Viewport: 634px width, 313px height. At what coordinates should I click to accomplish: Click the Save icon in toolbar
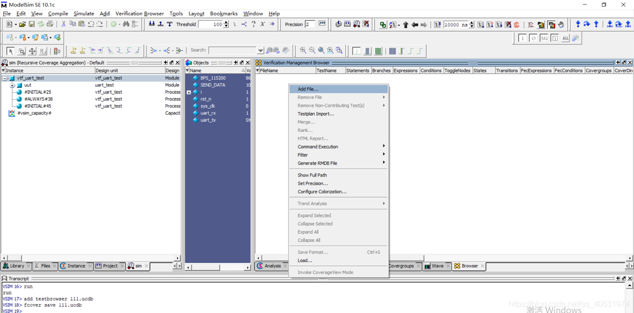pos(32,24)
